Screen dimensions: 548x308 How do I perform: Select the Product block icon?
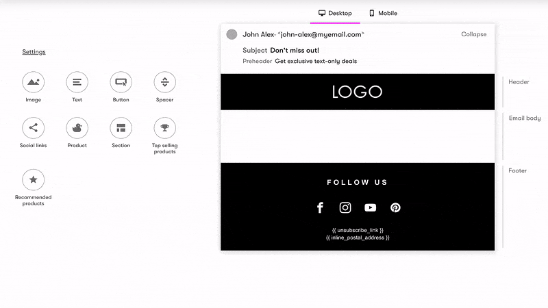[77, 128]
